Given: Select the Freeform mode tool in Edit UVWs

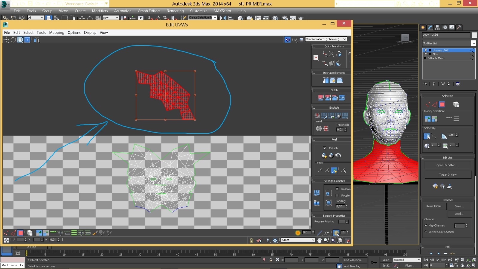Looking at the screenshot, I should pos(27,40).
